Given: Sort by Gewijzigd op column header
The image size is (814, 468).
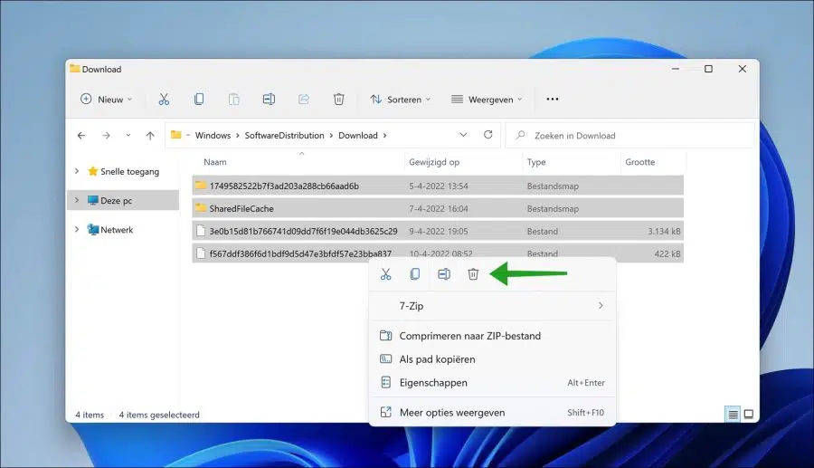Looking at the screenshot, I should [434, 162].
